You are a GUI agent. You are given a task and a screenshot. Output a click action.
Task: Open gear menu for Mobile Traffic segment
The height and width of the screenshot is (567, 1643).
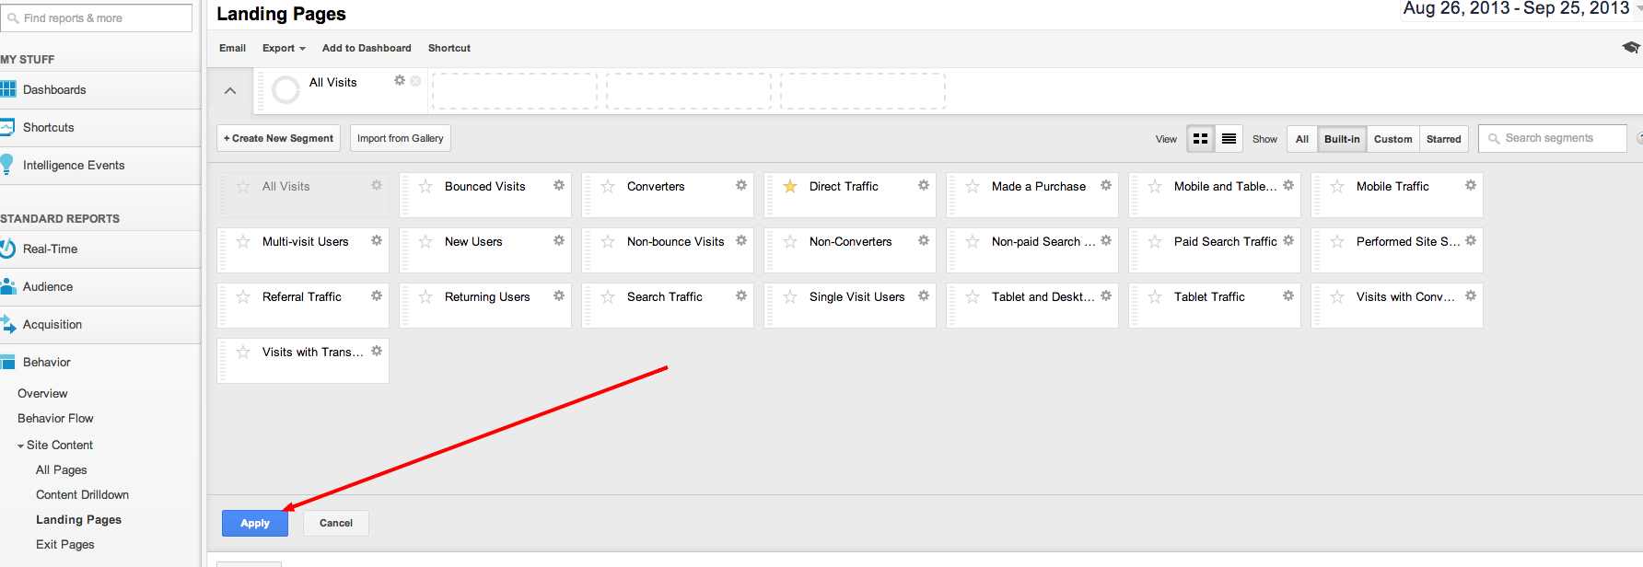(1471, 185)
